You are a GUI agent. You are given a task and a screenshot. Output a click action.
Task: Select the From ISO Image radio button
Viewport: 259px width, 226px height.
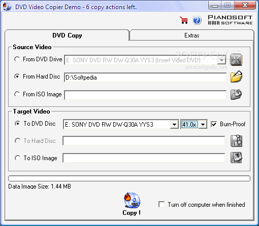17,94
